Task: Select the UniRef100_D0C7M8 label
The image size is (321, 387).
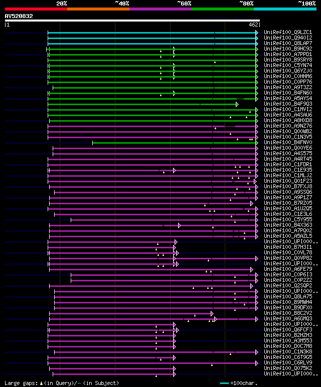Action: click(x=288, y=346)
